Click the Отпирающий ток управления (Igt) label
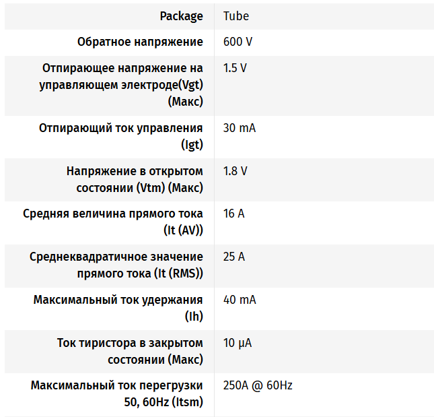 coord(120,136)
